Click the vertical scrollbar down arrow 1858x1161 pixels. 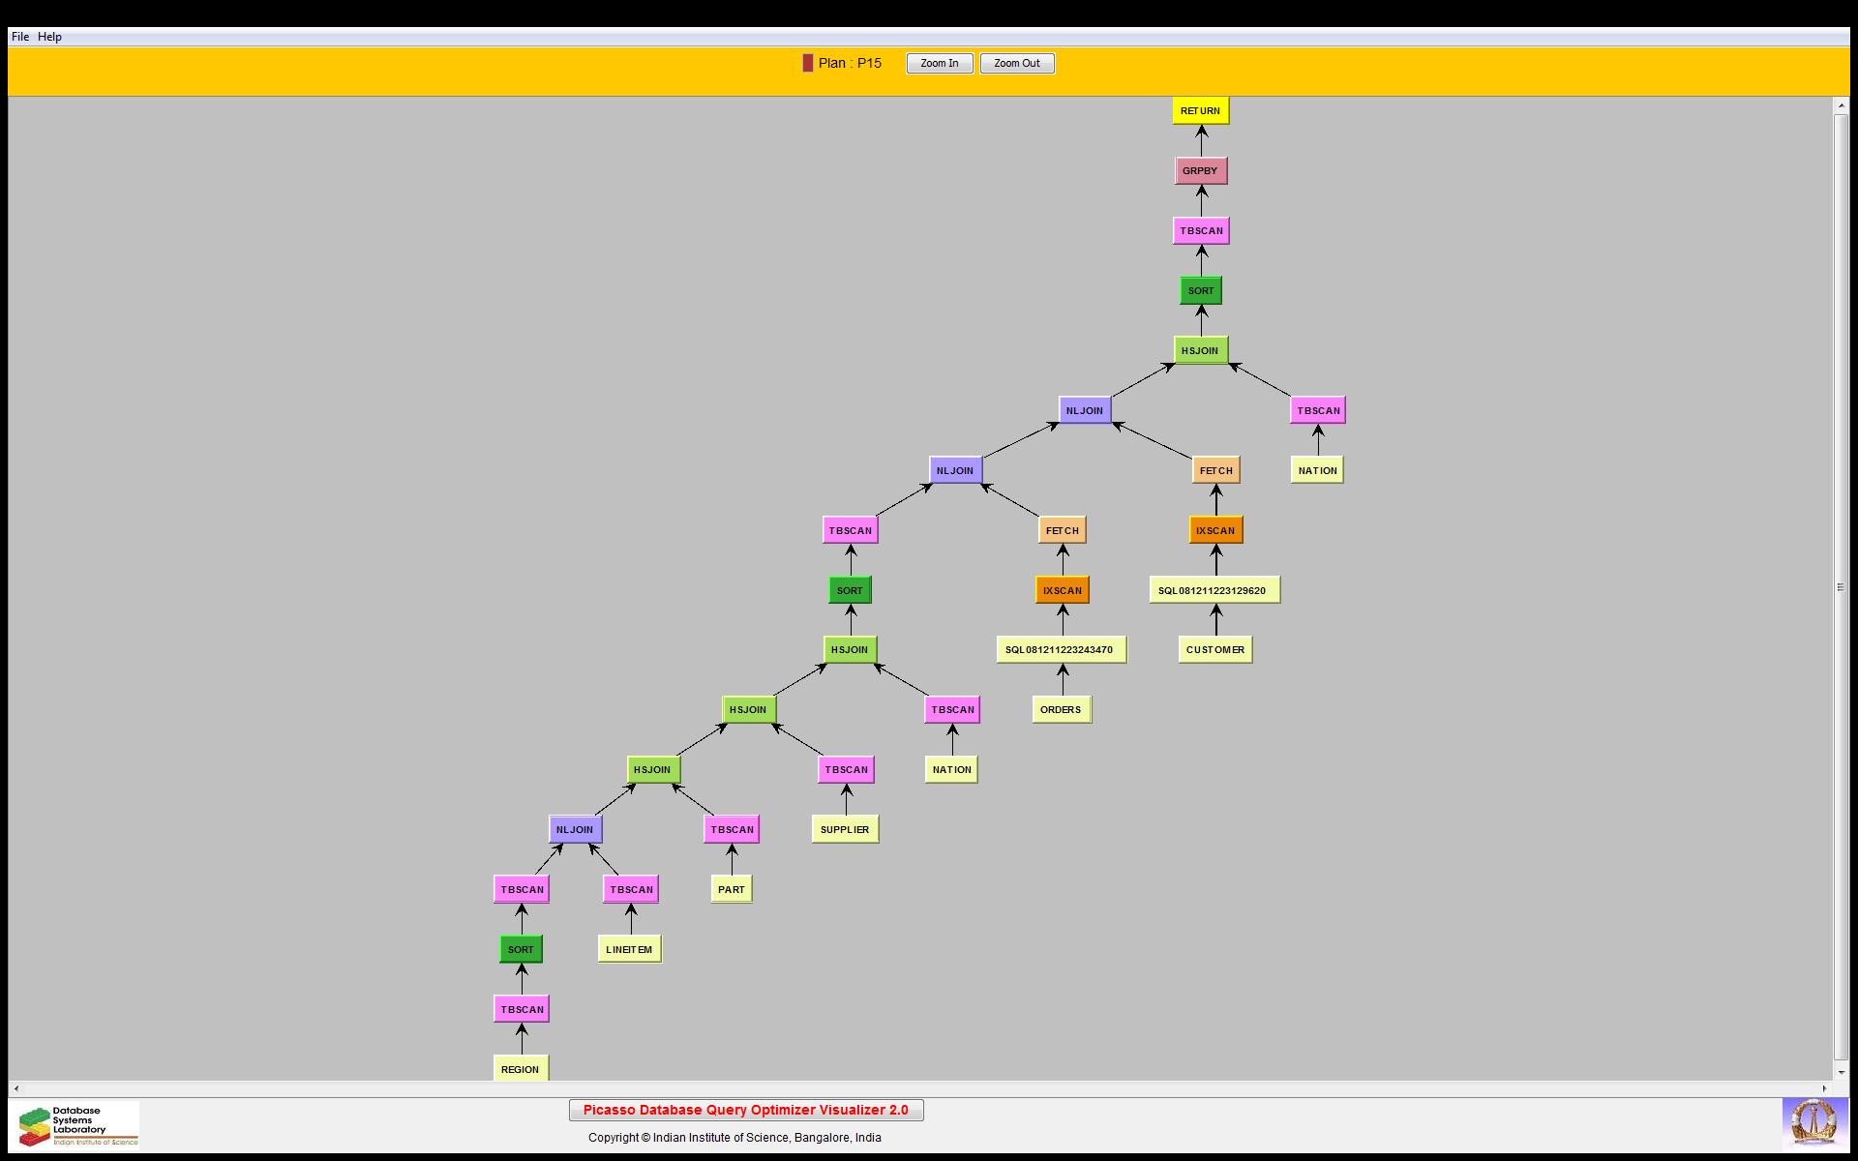coord(1841,1072)
